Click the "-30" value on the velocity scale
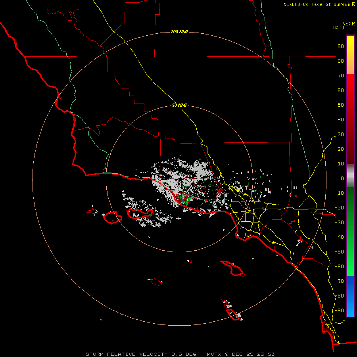Screen dimensions: 357x357 click(339, 223)
